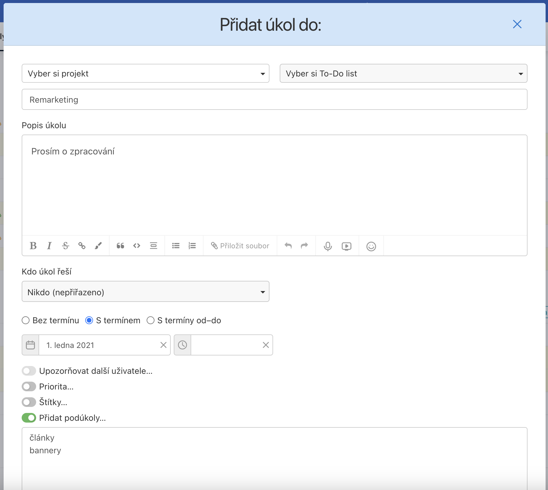Enable the Priorita toggle
Viewport: 548px width, 490px height.
point(29,386)
